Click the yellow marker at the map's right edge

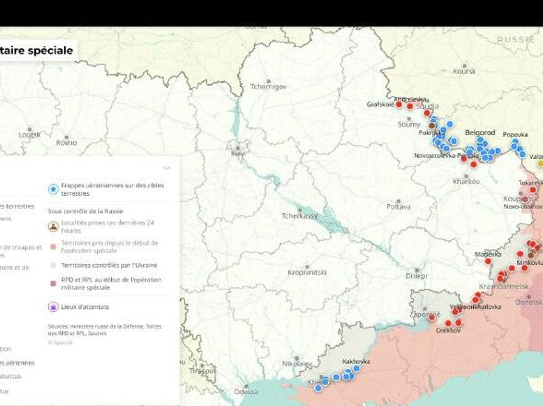540,163
